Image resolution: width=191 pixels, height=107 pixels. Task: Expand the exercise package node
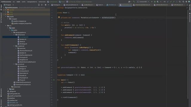tap(16, 48)
